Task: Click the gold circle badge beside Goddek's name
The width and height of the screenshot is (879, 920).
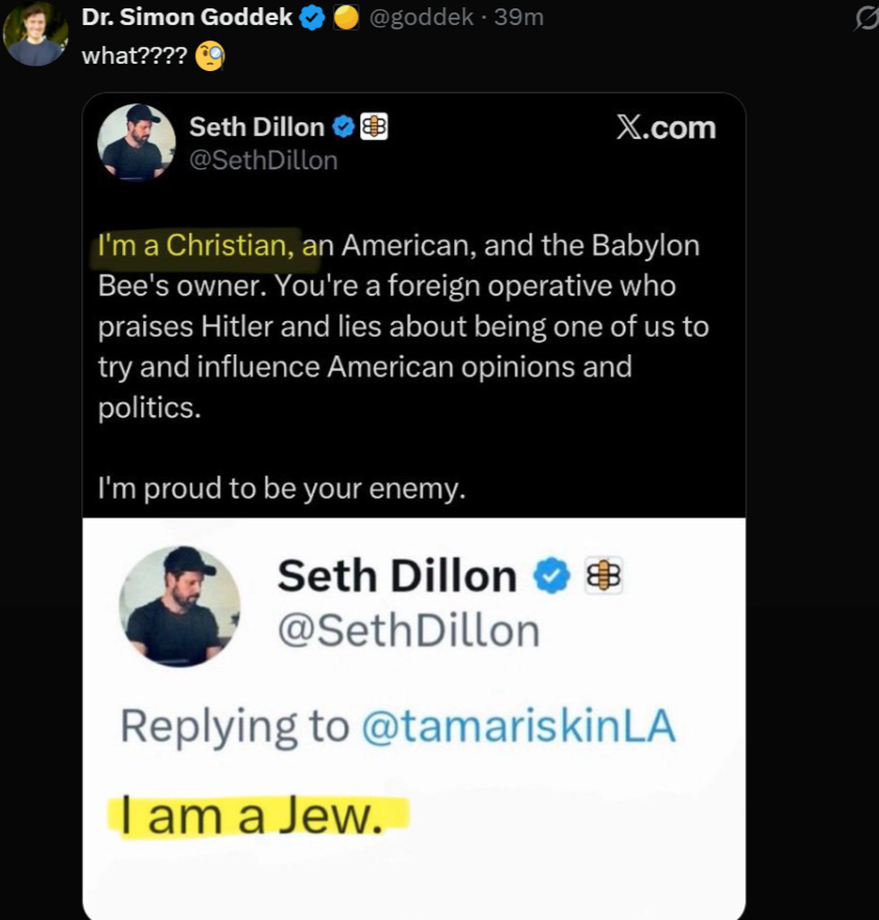Action: click(x=347, y=18)
